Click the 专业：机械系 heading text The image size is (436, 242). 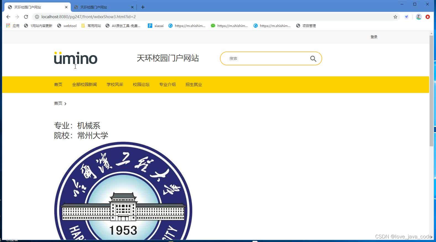(x=77, y=126)
